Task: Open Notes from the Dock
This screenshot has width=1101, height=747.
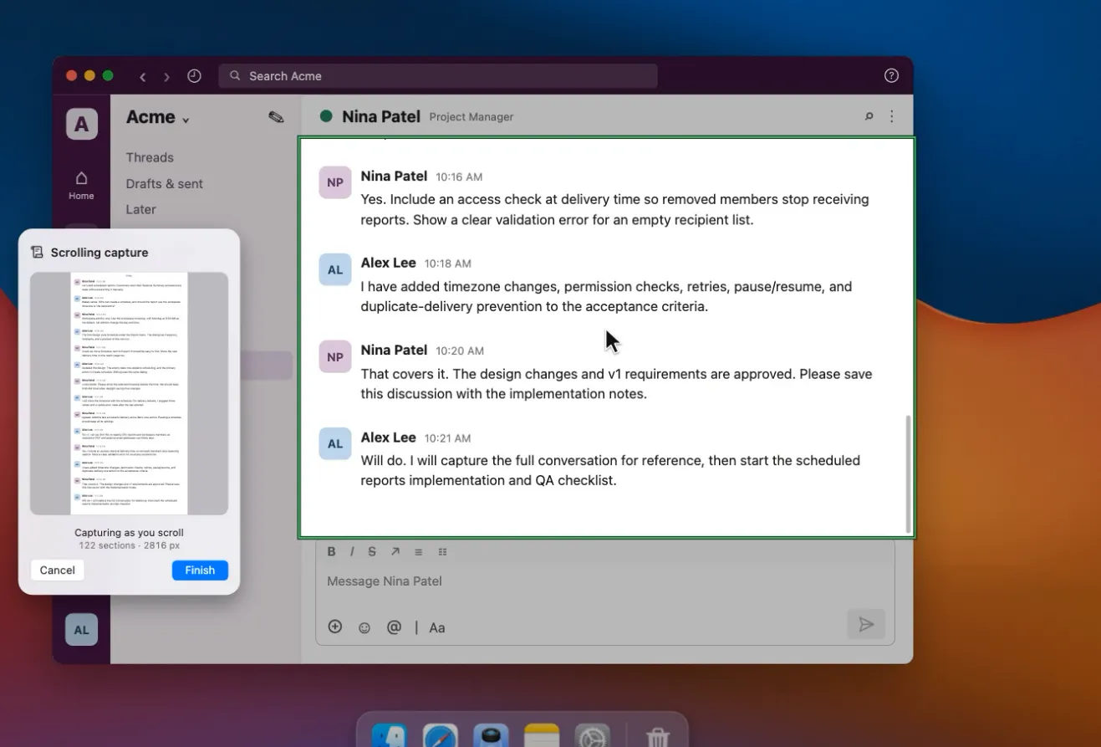Action: 542,735
